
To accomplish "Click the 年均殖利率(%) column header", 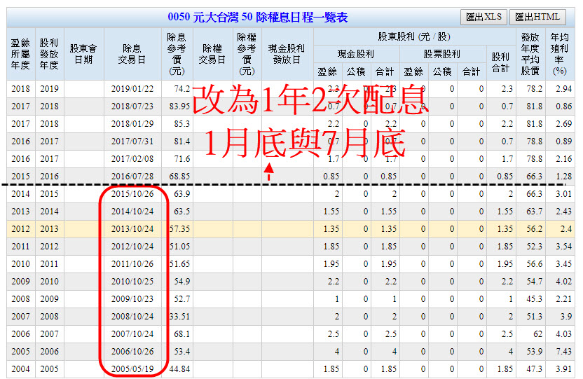I will (x=560, y=54).
